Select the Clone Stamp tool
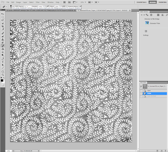168x152 pixels. click(x=3, y=39)
